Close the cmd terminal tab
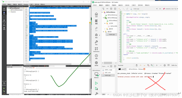The width and height of the screenshot is (182, 98). tap(125, 69)
